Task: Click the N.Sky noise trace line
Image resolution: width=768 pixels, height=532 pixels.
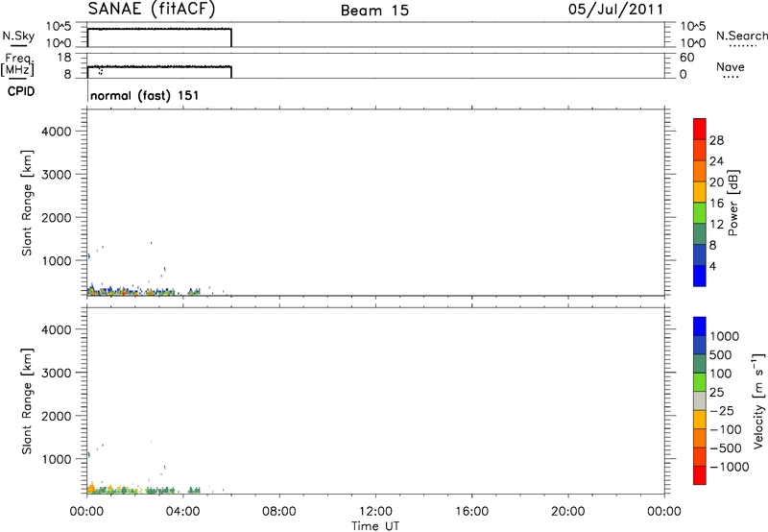Action: tap(159, 29)
